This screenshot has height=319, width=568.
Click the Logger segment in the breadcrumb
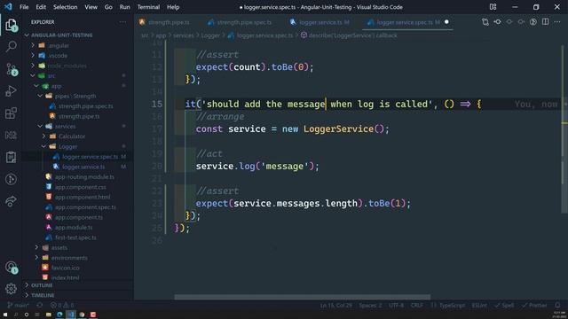pyautogui.click(x=210, y=35)
